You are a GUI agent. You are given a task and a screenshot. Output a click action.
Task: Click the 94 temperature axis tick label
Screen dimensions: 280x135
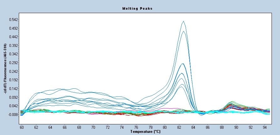click(x=265, y=127)
